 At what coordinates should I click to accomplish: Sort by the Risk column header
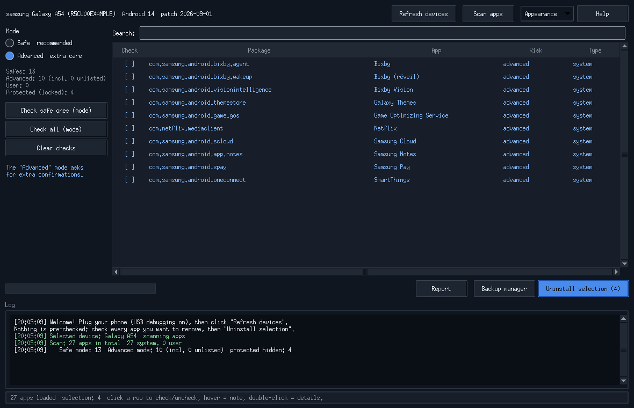535,50
